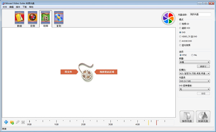Screen dimensions: 216x132
Task: Click the Movavi colorful pinwheel logo
Action: pos(168,18)
